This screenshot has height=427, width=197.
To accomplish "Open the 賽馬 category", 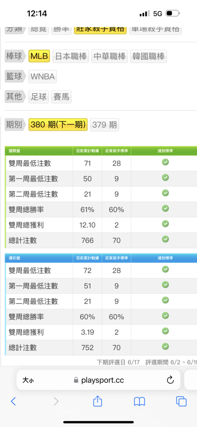I will pos(61,97).
